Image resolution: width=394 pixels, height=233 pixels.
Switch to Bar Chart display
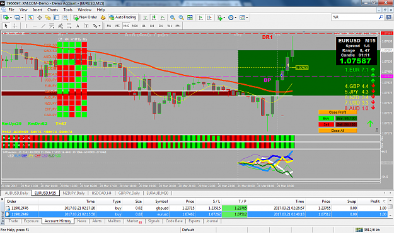click(145, 17)
